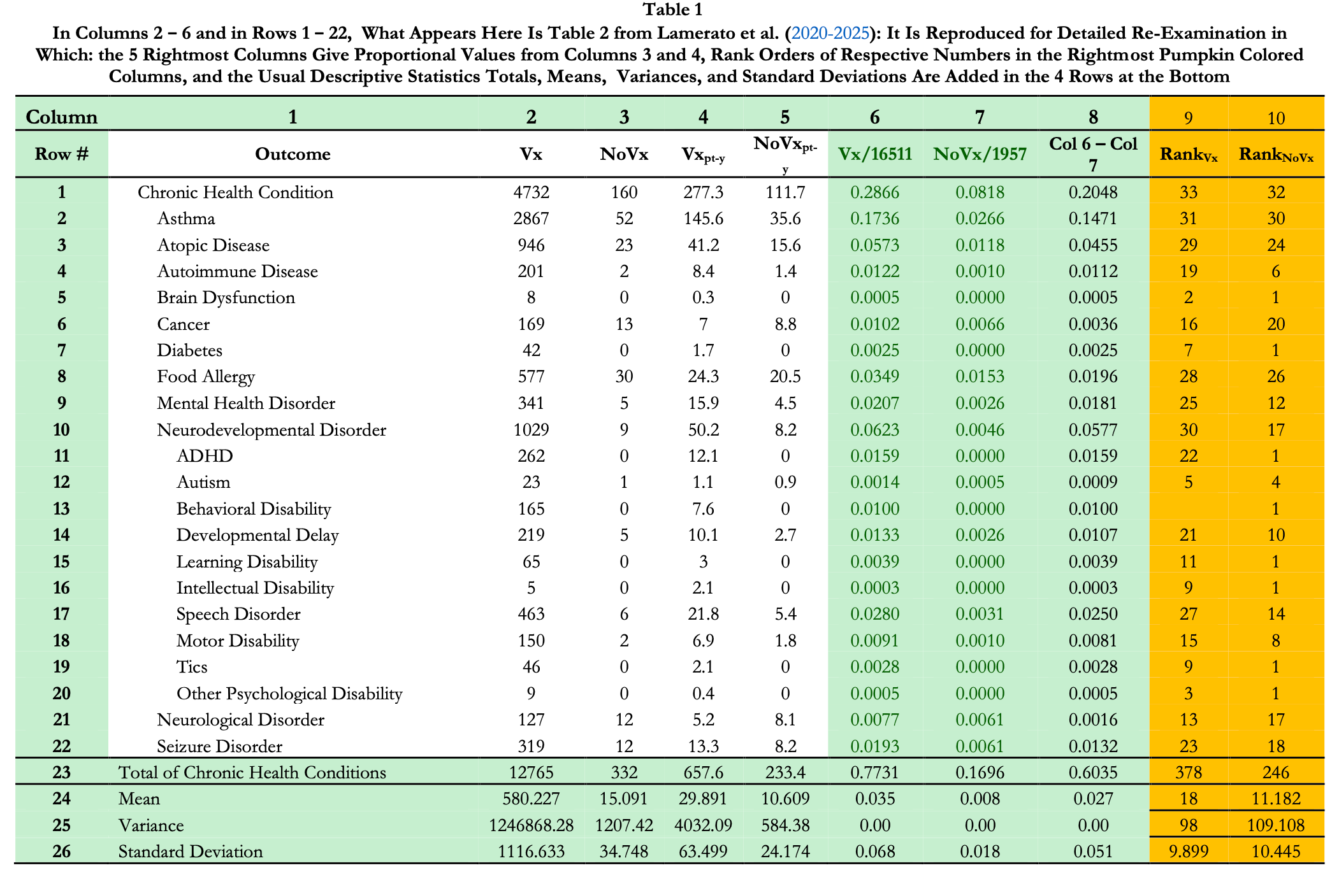Image resolution: width=1332 pixels, height=870 pixels.
Task: Select the Variance row label
Action: coord(151,825)
